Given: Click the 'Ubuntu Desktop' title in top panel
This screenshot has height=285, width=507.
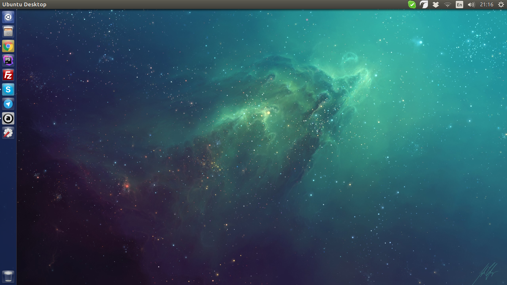Looking at the screenshot, I should [24, 4].
